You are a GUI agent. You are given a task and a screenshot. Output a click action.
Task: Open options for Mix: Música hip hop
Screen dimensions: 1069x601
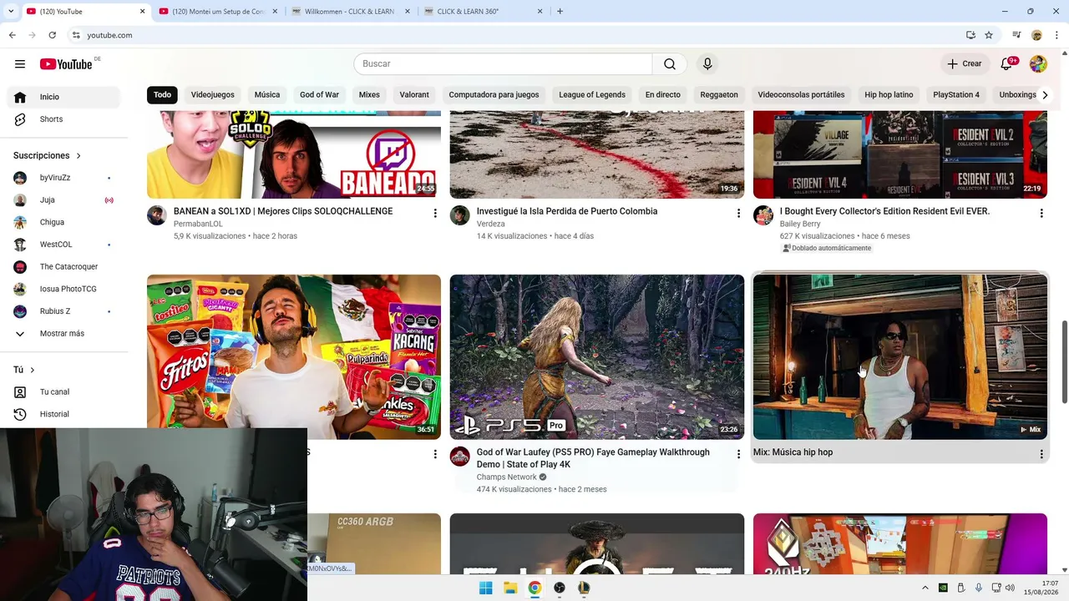[x=1041, y=454]
